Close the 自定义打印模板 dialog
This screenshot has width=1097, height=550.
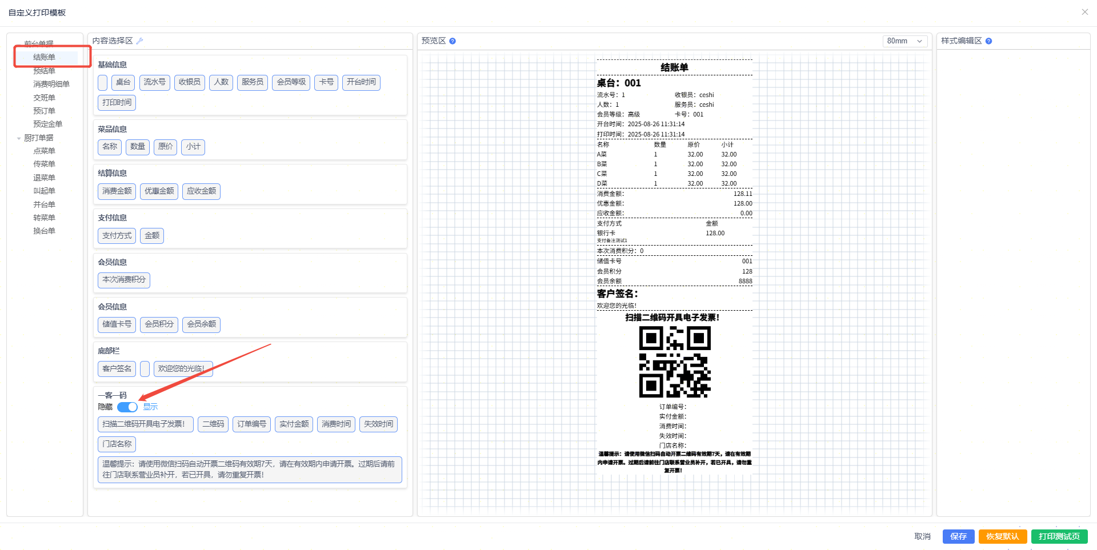tap(1085, 12)
